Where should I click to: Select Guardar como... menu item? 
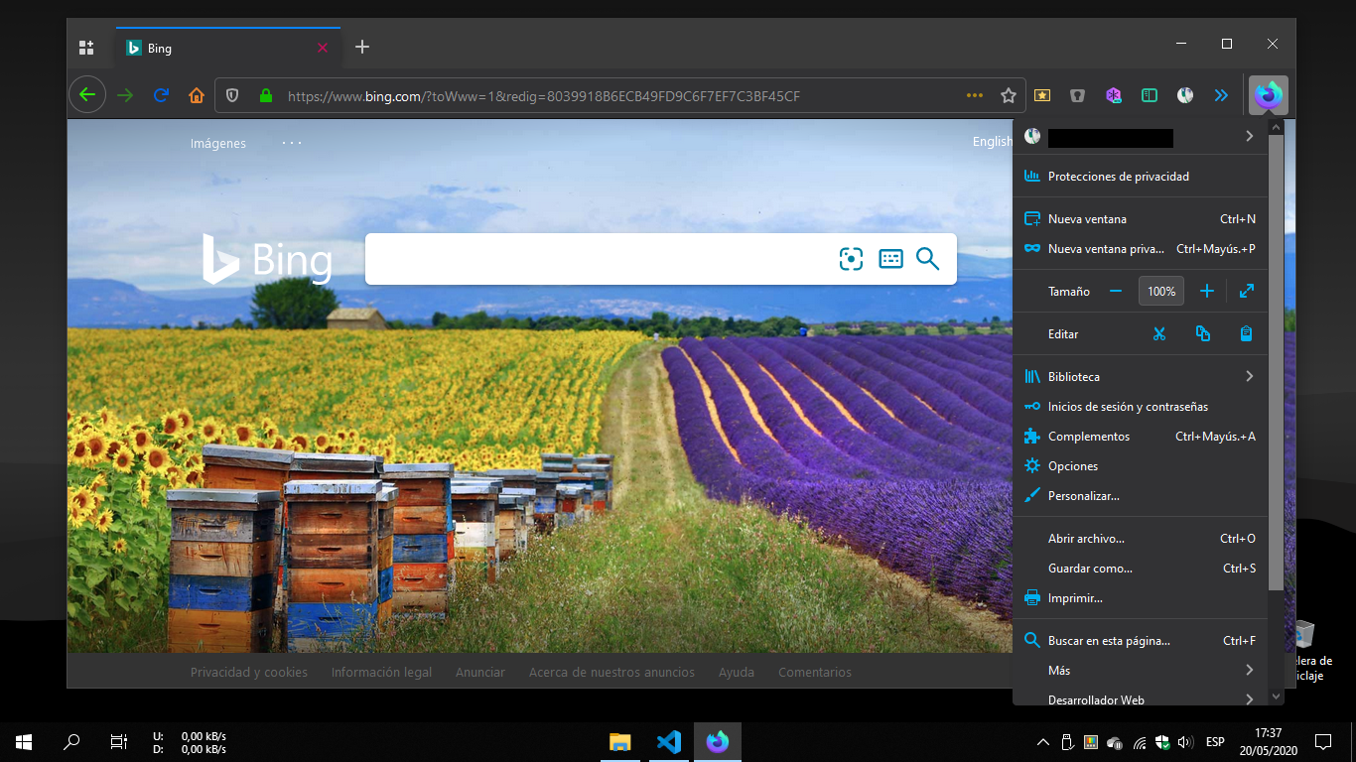1140,569
